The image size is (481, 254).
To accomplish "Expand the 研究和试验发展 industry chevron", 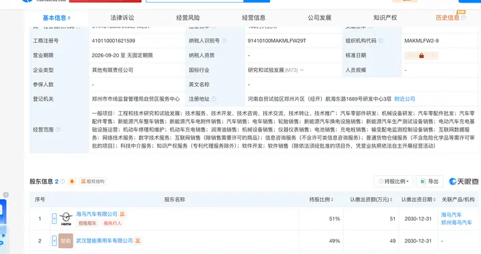I will pyautogui.click(x=302, y=70).
